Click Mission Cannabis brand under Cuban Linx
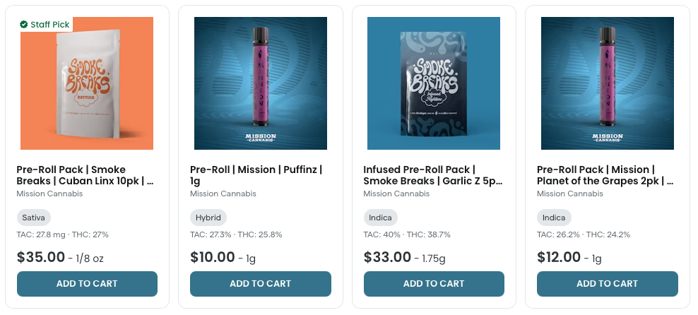Screen dimensions: 698x315 49,194
